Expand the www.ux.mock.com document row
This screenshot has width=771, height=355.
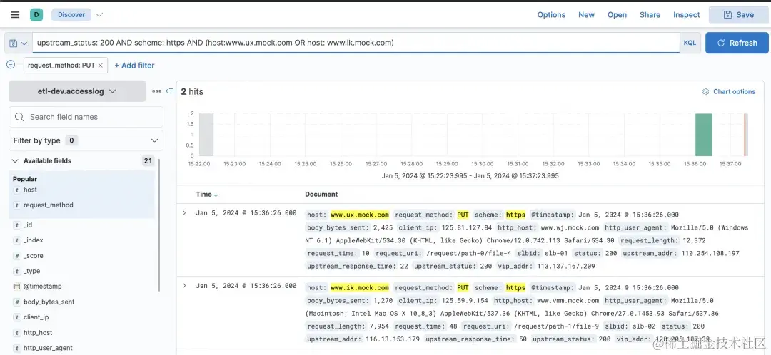184,213
